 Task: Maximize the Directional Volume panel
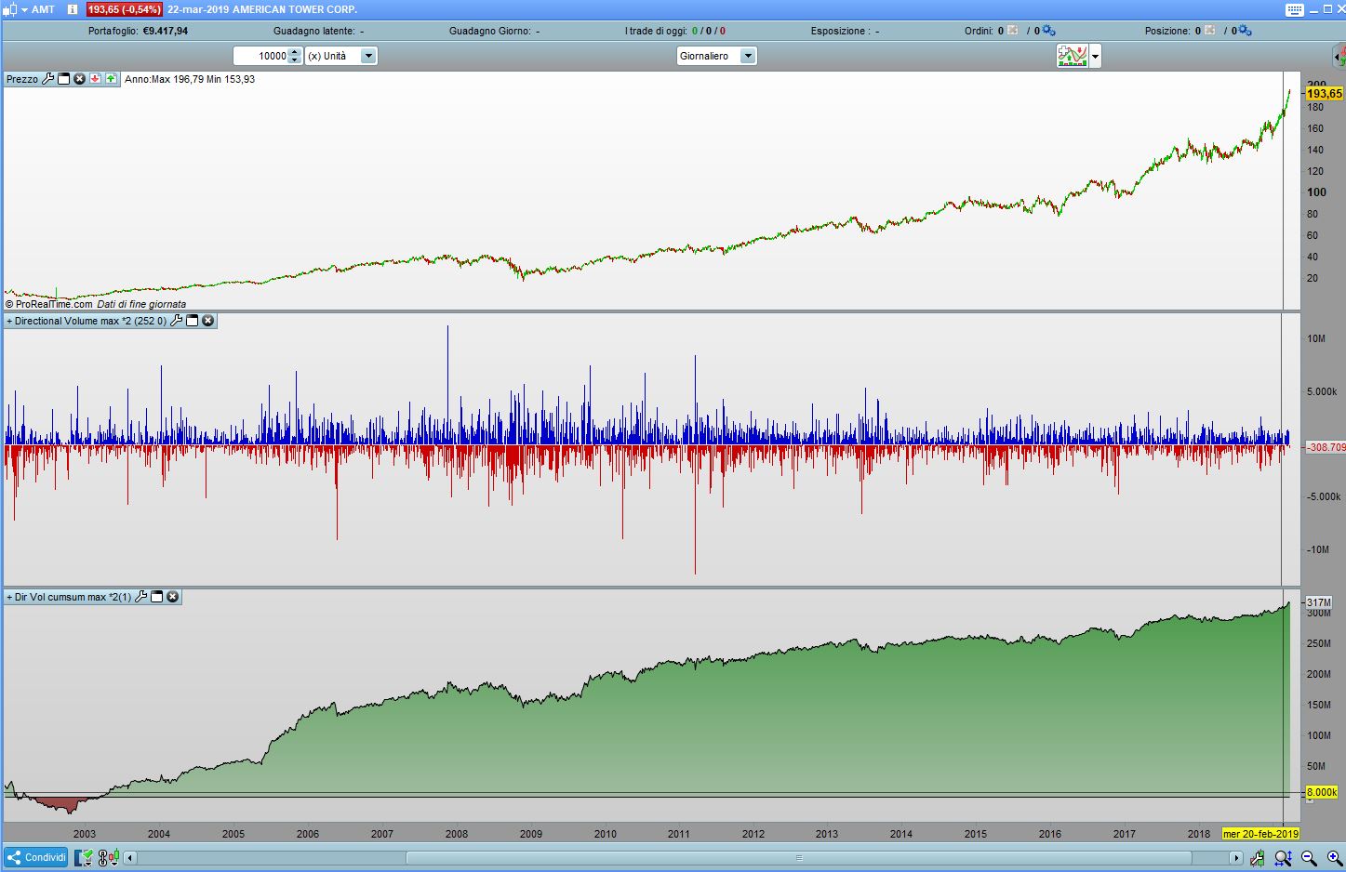[193, 321]
